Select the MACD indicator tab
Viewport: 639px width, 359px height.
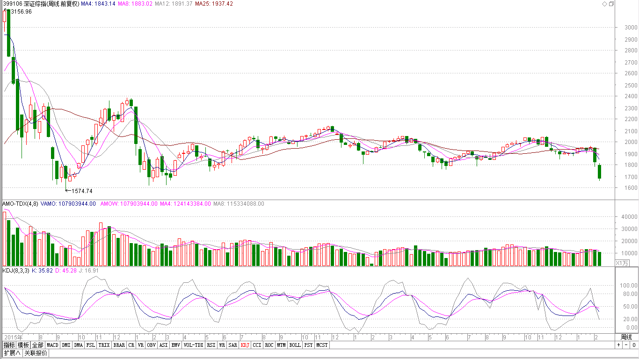pyautogui.click(x=53, y=345)
